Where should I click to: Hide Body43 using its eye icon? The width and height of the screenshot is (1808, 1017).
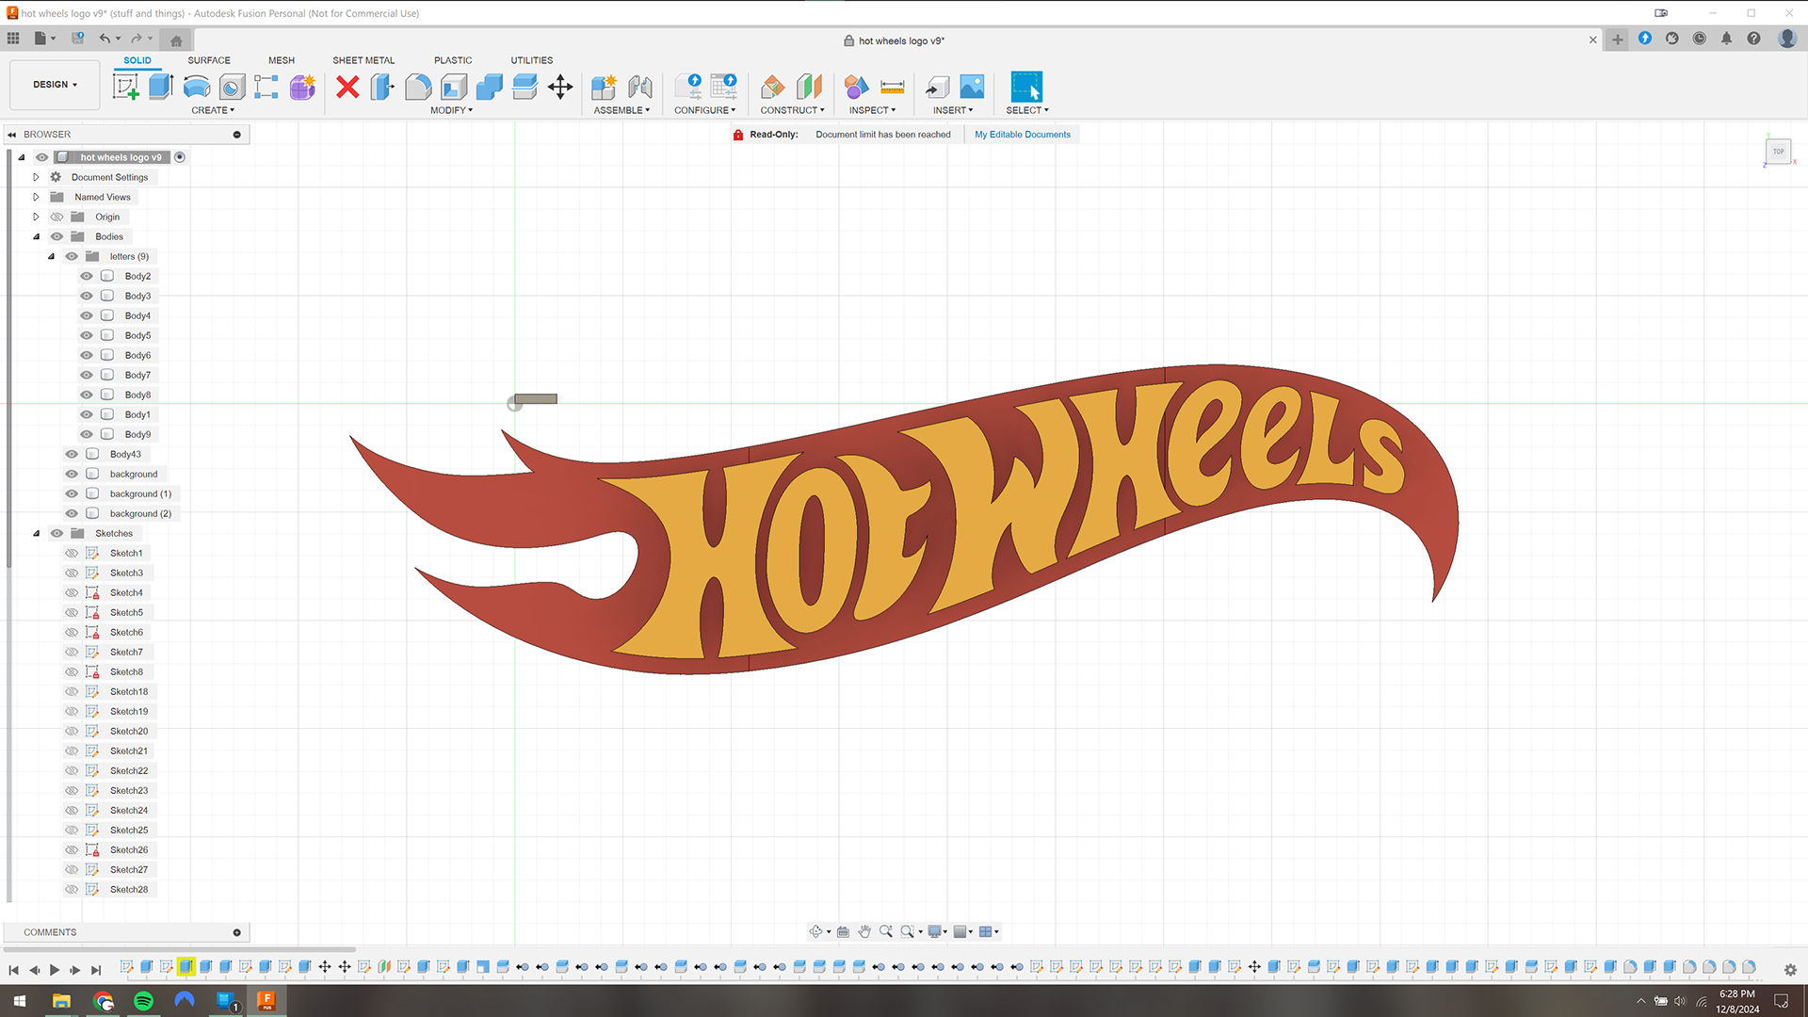pos(72,454)
